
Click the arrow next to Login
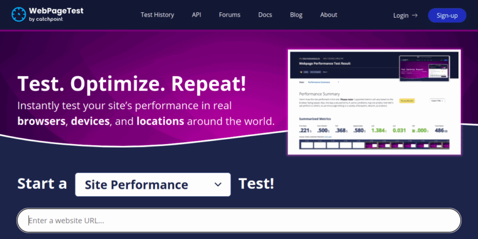click(415, 15)
